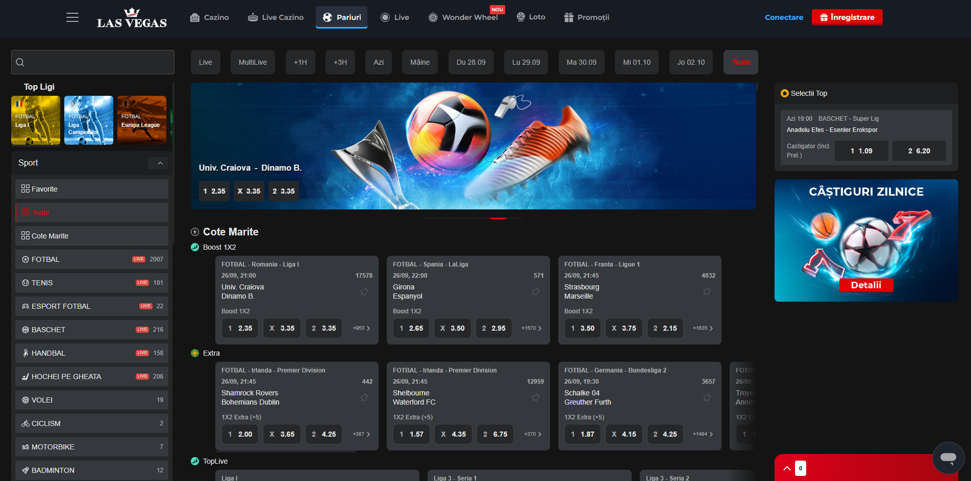Click the Las Vegas logo
This screenshot has height=481, width=971.
pyautogui.click(x=132, y=18)
